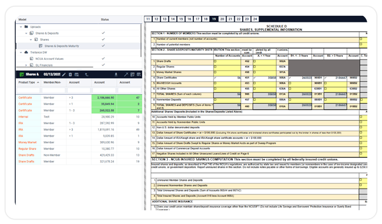382x224 pixels.
Task: Toggle sort arrow on Product Type column
Action: tap(38, 83)
